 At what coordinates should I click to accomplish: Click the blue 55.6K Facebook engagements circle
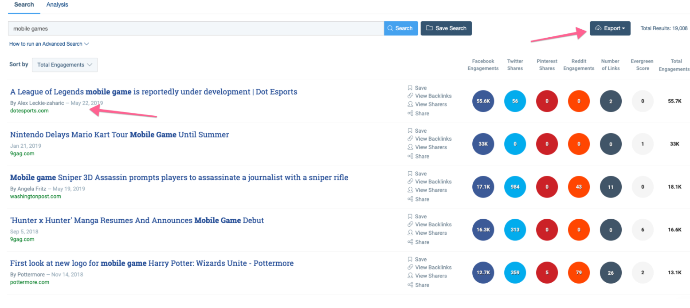pos(483,101)
